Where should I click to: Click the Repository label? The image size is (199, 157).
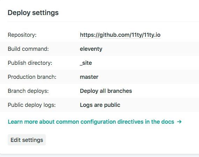[22, 35]
